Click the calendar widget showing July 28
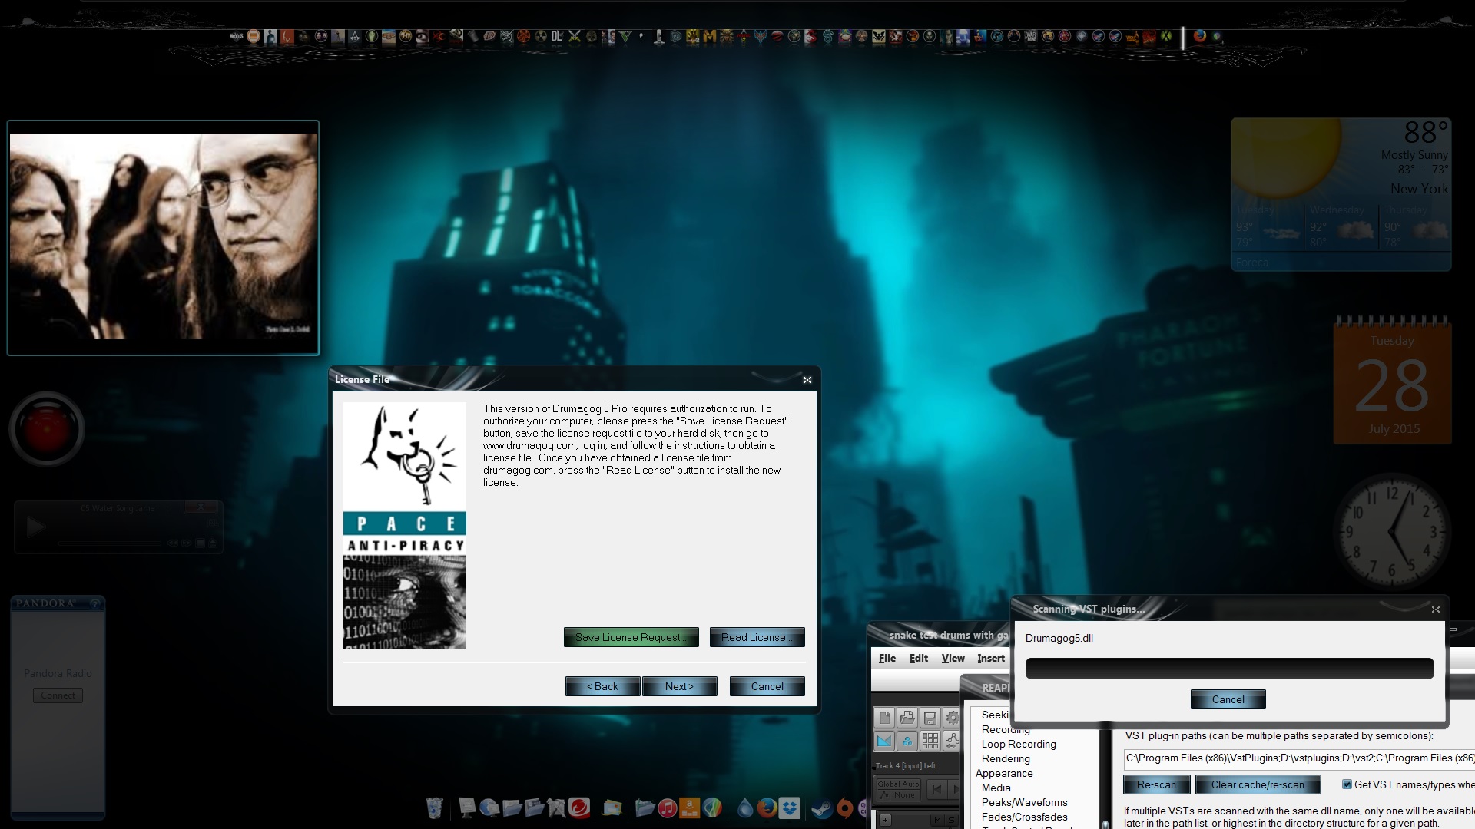1475x829 pixels. click(1392, 380)
